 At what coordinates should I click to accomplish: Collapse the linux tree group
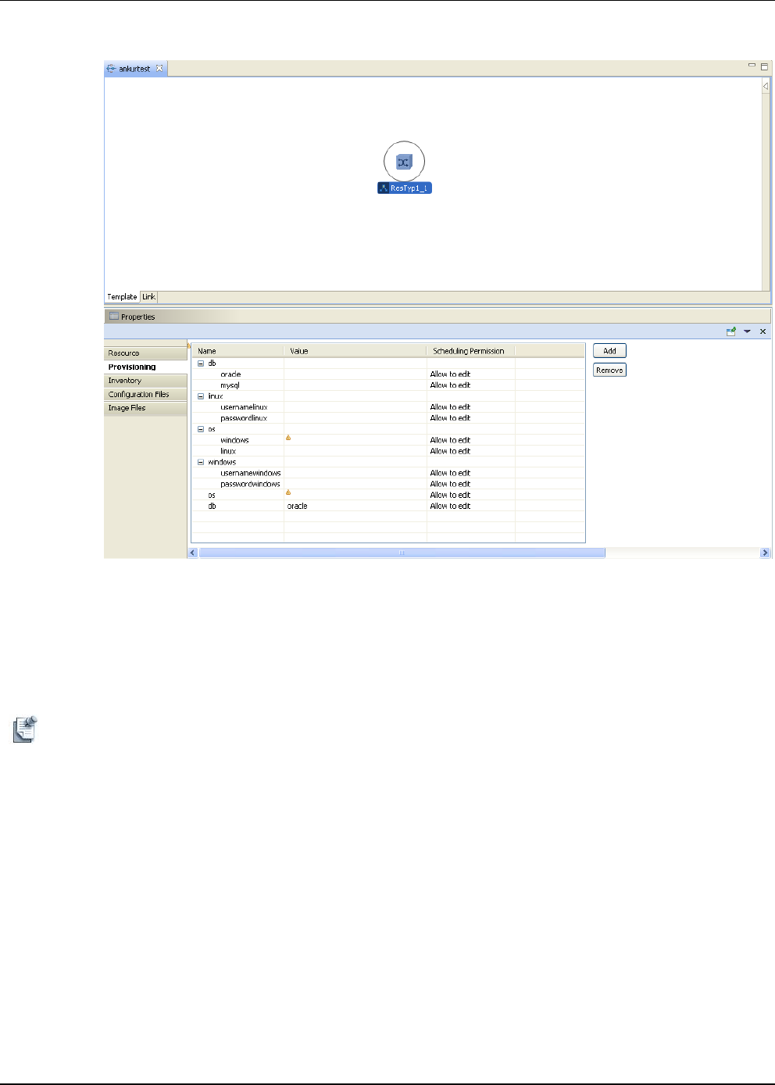(201, 396)
